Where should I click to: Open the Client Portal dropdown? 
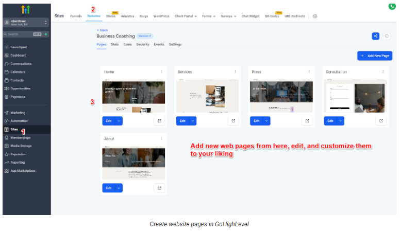click(186, 16)
